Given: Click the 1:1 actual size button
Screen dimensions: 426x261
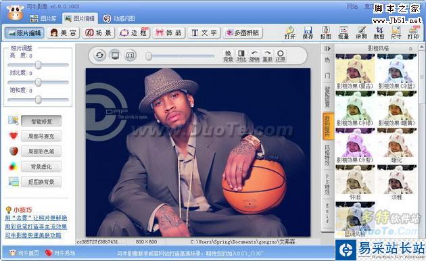Looking at the screenshot, I should coord(130,55).
